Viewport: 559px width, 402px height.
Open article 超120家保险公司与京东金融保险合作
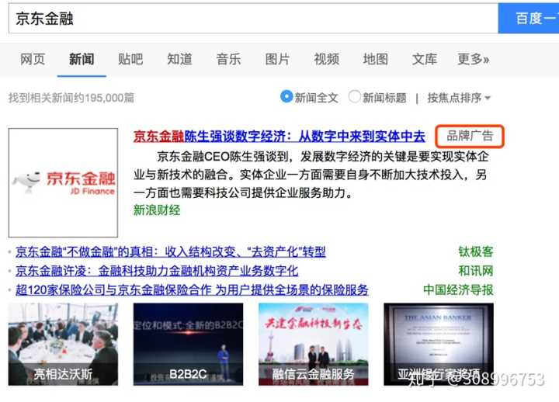pos(192,289)
